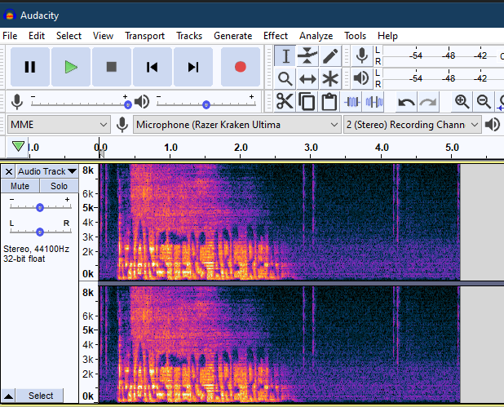
Task: Open the Help menu
Action: pyautogui.click(x=387, y=36)
